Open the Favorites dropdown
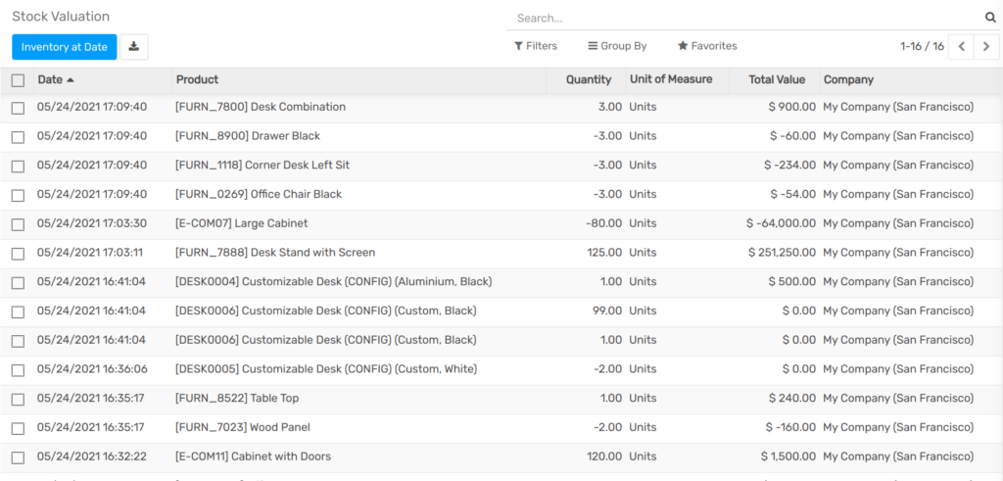The width and height of the screenshot is (1003, 481). click(x=707, y=46)
